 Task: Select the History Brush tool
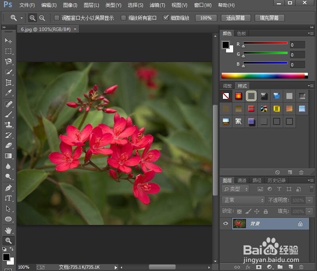8,135
